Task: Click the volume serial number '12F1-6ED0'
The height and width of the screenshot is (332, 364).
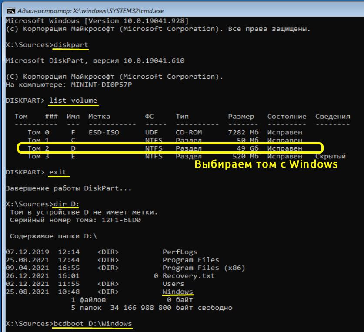Action: click(x=121, y=220)
